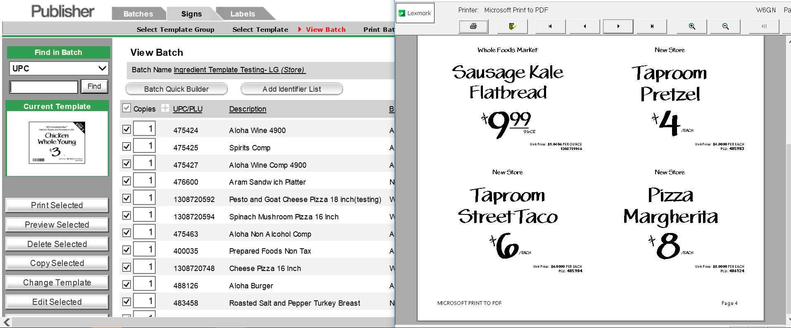Click Delete Selected button
The image size is (791, 328).
coord(57,244)
